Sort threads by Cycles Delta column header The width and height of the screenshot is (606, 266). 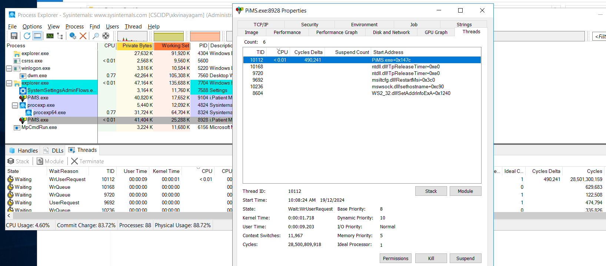pyautogui.click(x=308, y=52)
